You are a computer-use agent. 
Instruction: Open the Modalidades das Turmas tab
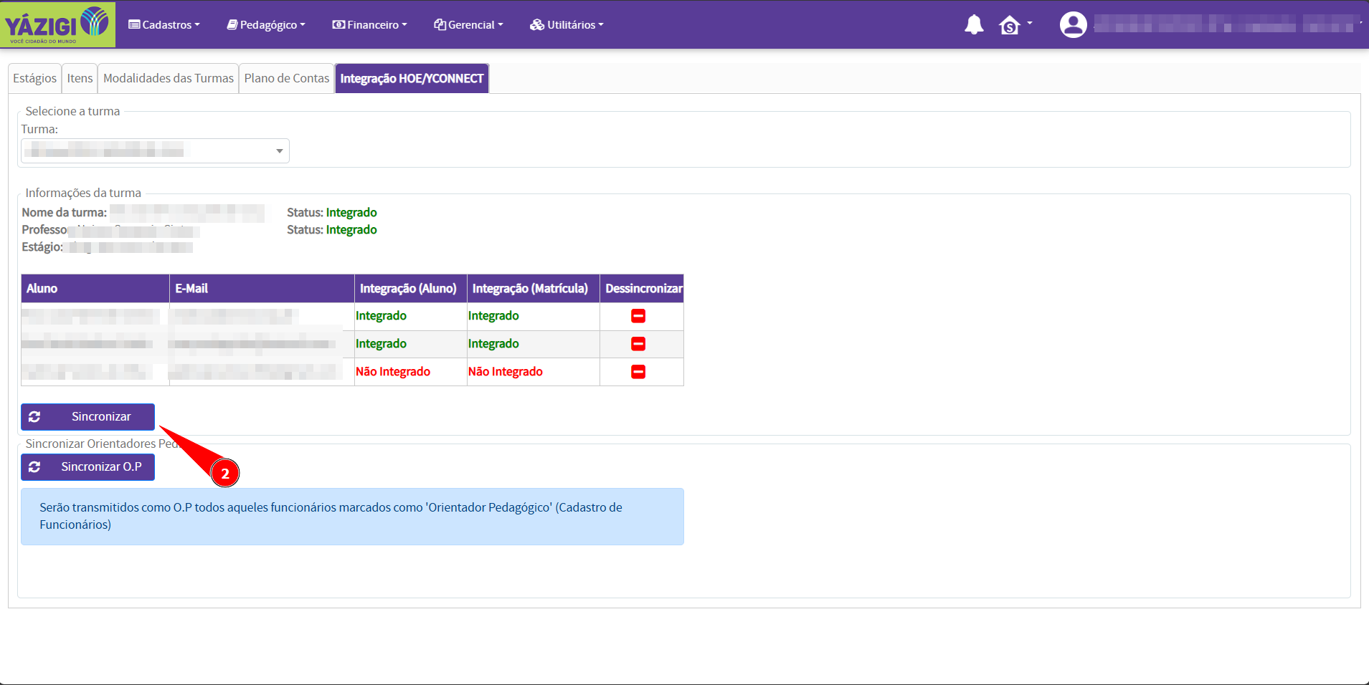[x=169, y=79]
